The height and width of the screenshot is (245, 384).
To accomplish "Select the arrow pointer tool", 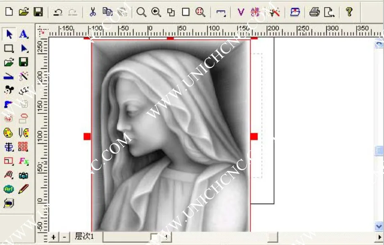I will [x=9, y=34].
